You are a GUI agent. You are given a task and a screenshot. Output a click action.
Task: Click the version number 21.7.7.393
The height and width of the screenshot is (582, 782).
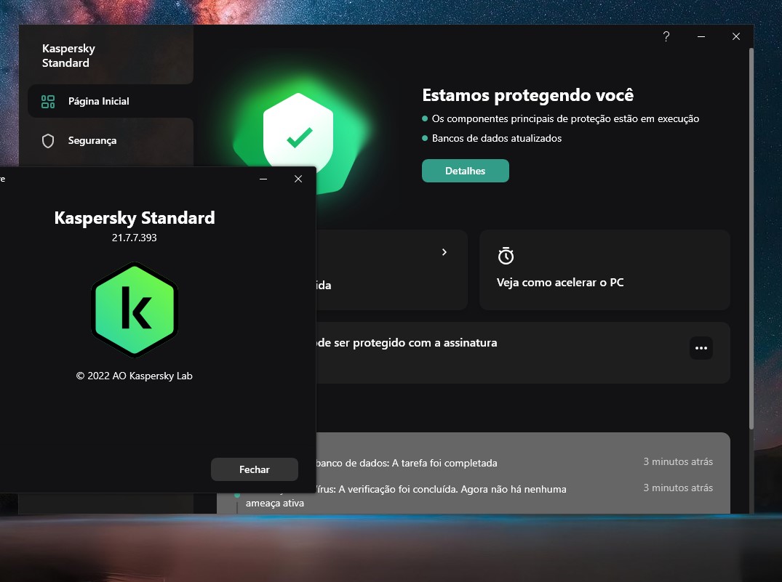[134, 238]
